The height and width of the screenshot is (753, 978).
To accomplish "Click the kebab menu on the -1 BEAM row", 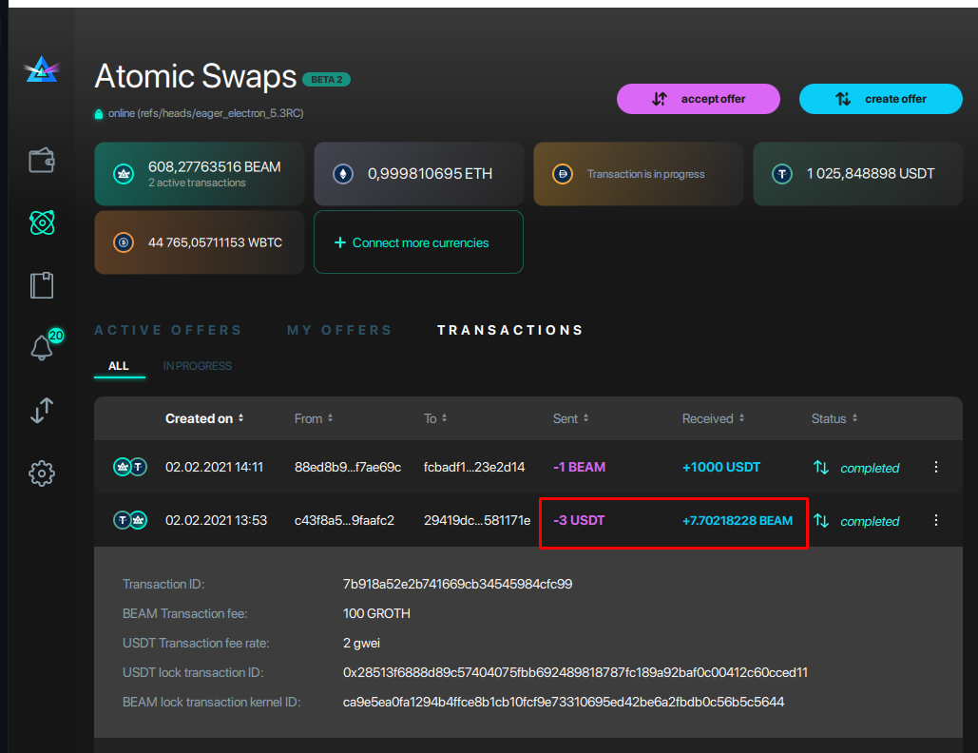I will click(936, 467).
